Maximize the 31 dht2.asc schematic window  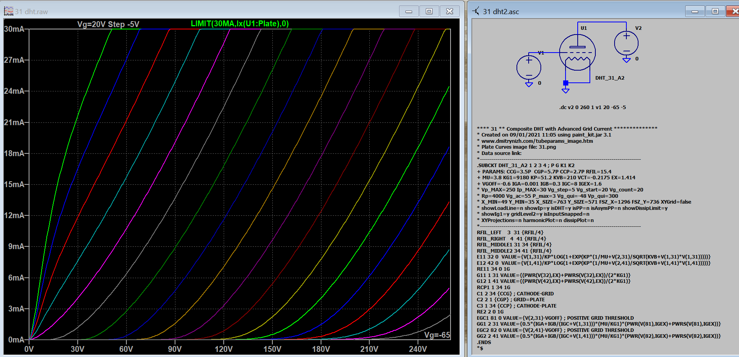pyautogui.click(x=715, y=11)
